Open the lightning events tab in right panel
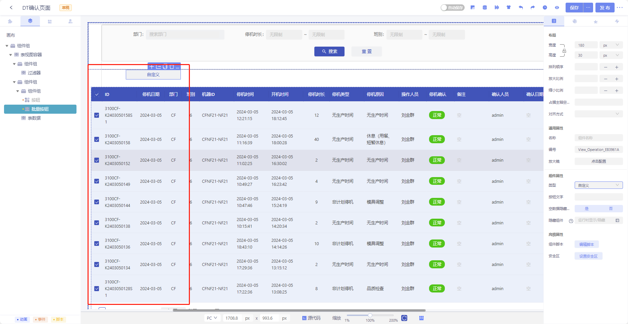The height and width of the screenshot is (324, 628). coord(617,21)
